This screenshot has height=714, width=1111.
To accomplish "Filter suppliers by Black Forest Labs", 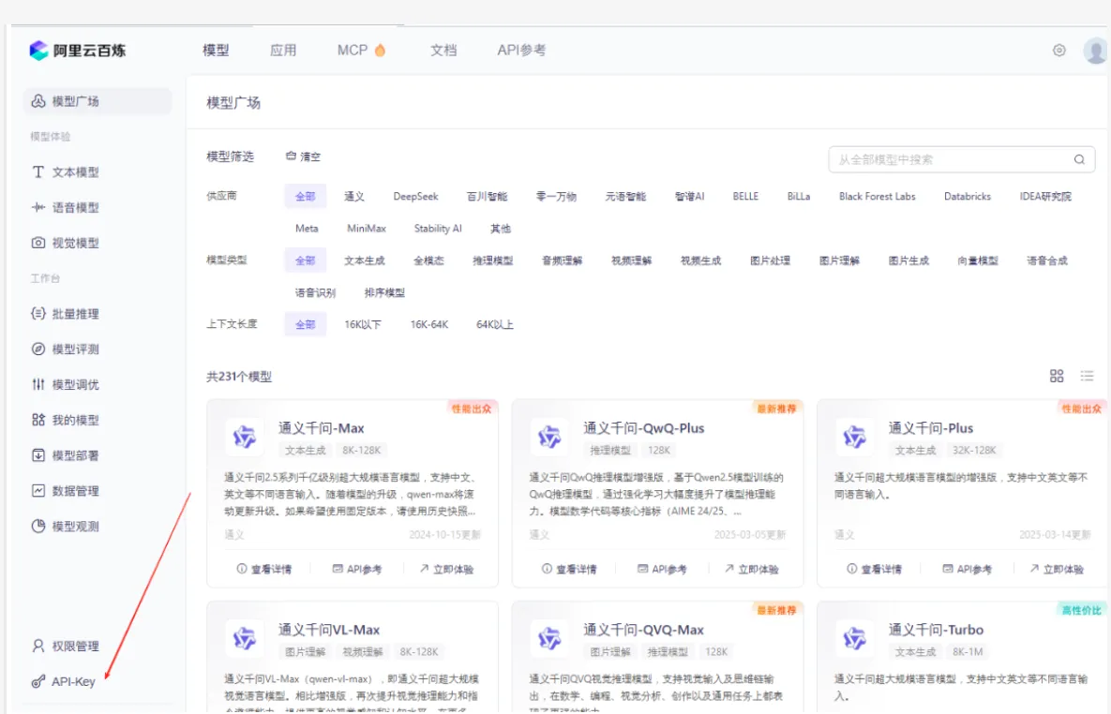I will tap(878, 196).
